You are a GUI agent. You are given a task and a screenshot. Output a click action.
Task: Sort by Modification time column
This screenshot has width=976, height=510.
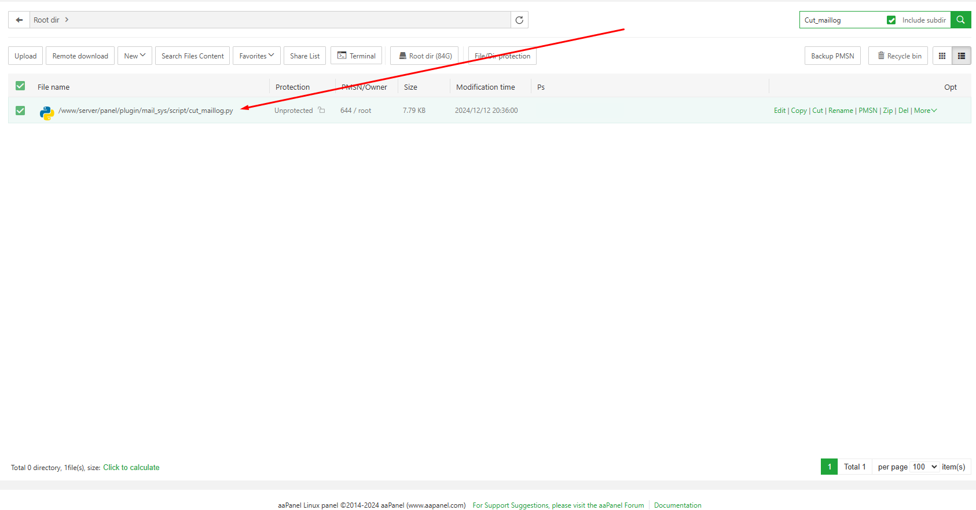[x=485, y=87]
